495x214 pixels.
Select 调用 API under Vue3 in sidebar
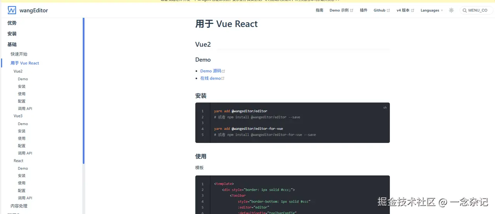25,153
